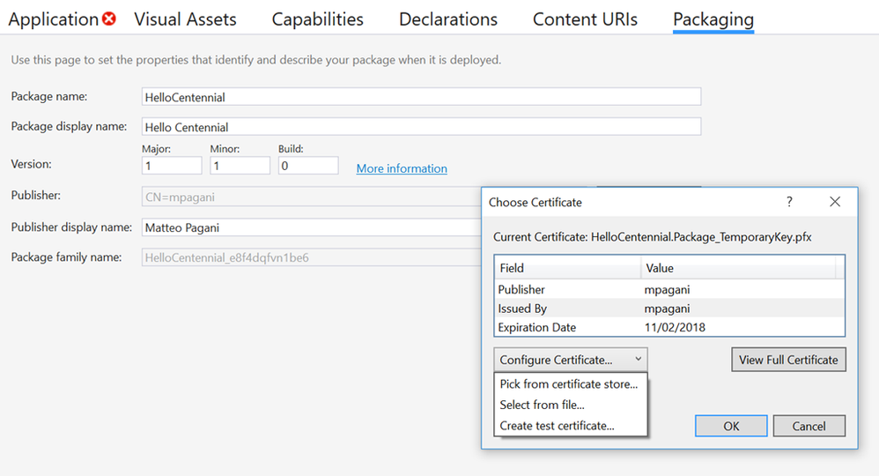Click the help question mark in Choose Certificate
This screenshot has width=879, height=476.
tap(789, 202)
